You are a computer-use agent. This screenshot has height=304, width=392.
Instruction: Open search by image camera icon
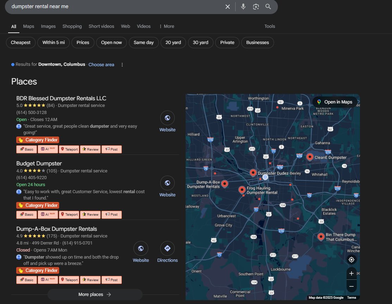point(256,6)
